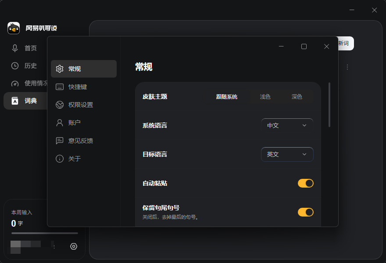Click the 本周输入 progress bar

[45, 233]
